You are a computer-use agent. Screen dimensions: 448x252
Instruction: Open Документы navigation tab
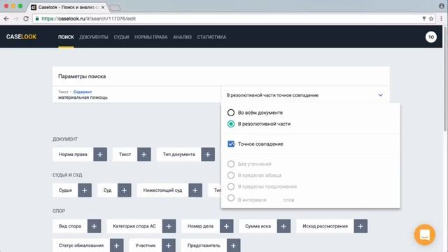[94, 37]
